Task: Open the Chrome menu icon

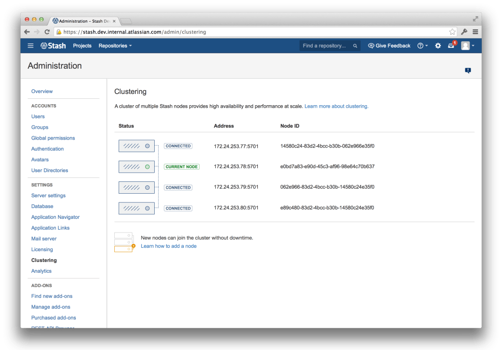Action: (x=475, y=32)
